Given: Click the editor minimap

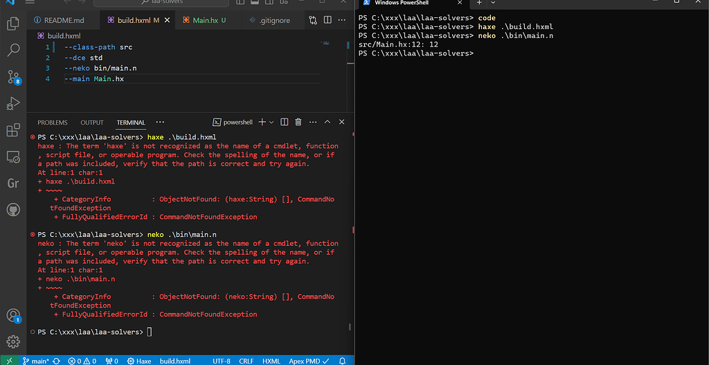Looking at the screenshot, I should pos(325,44).
